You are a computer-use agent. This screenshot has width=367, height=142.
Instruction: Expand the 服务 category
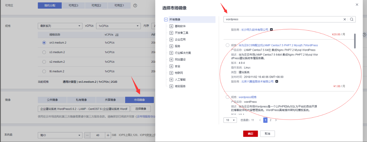[171, 46]
